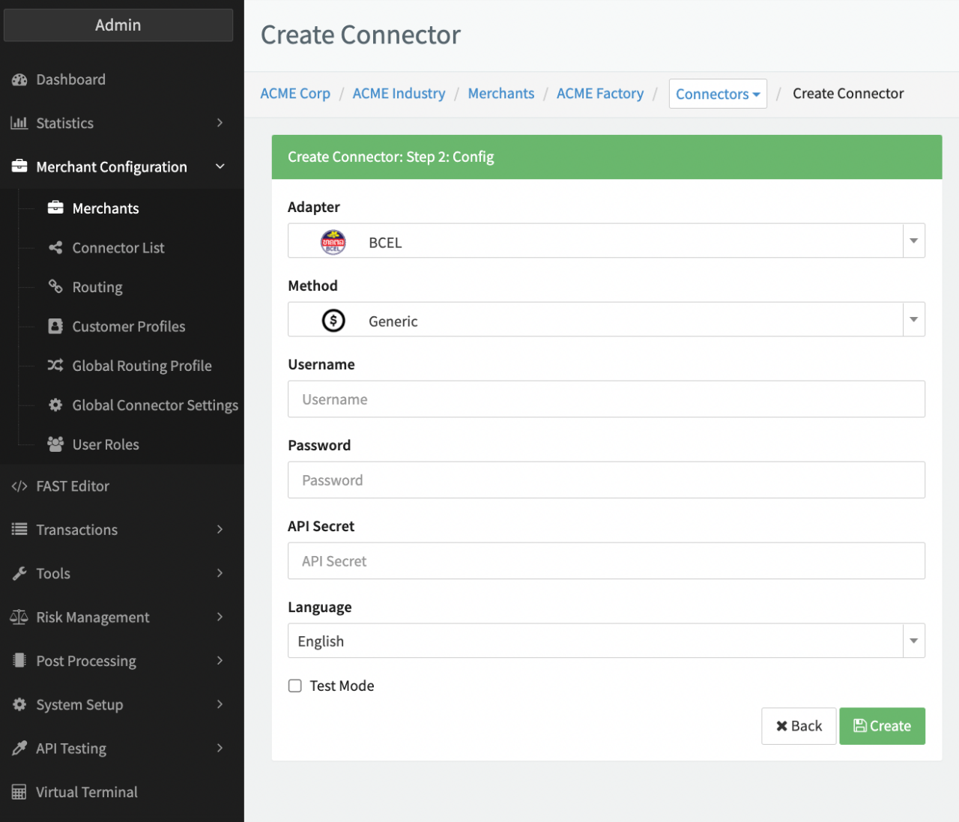
Task: Click the Virtual Terminal calculator icon
Action: pos(19,792)
